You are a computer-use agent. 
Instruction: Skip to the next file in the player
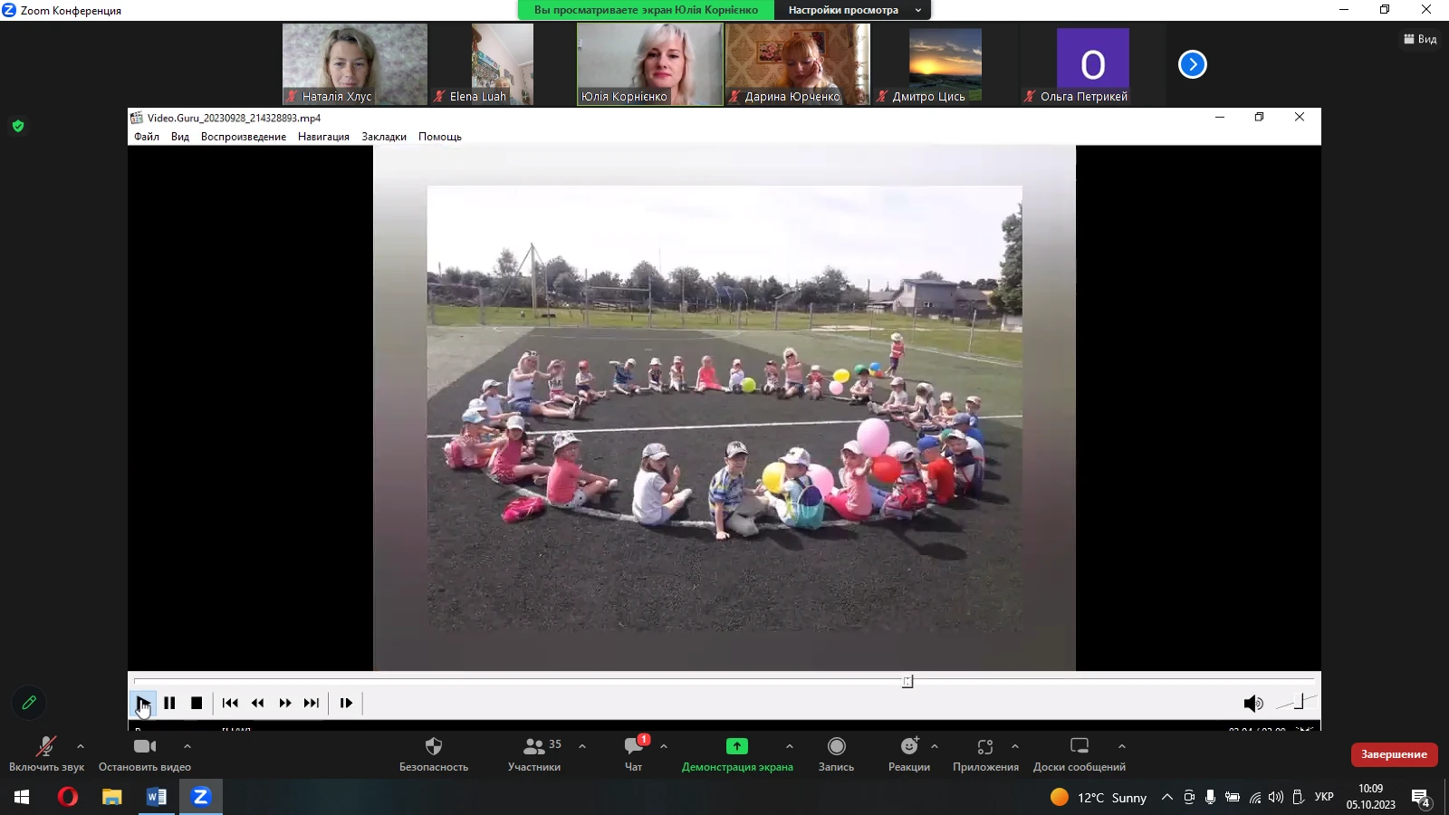(312, 703)
